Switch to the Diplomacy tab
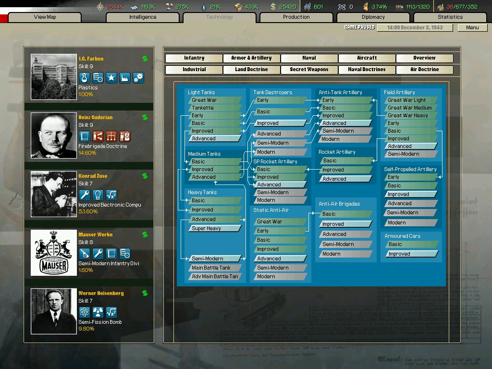Screen dimensions: 492x369 [373, 17]
